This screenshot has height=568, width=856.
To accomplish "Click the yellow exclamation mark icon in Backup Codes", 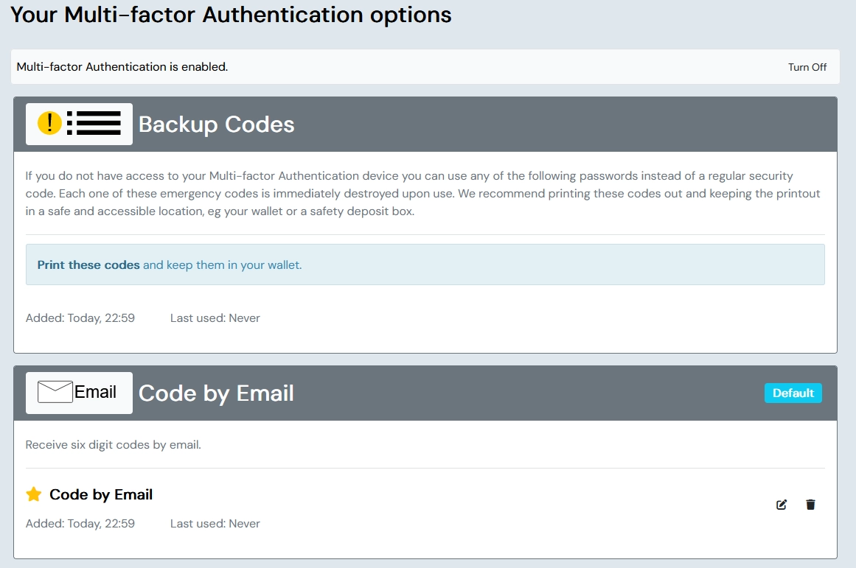I will (x=49, y=123).
